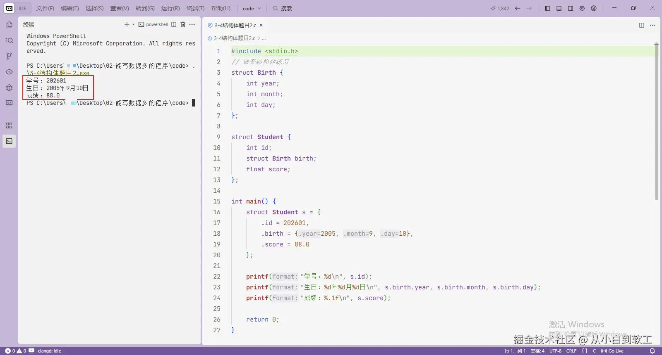This screenshot has width=662, height=355.
Task: Click the 空格: 4 indentation setting
Action: (x=537, y=351)
